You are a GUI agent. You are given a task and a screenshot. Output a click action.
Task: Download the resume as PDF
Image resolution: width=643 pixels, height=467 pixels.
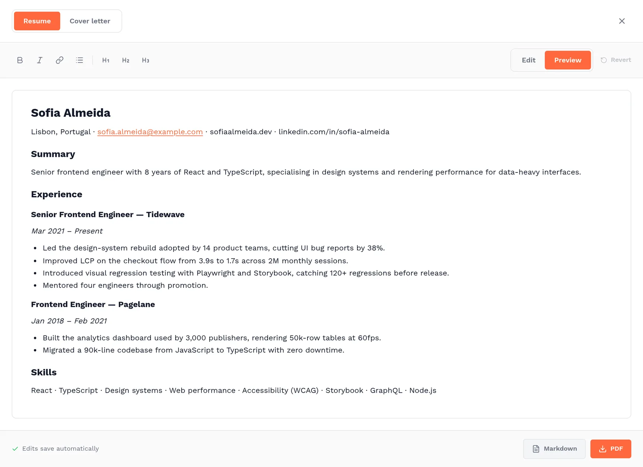click(x=611, y=449)
